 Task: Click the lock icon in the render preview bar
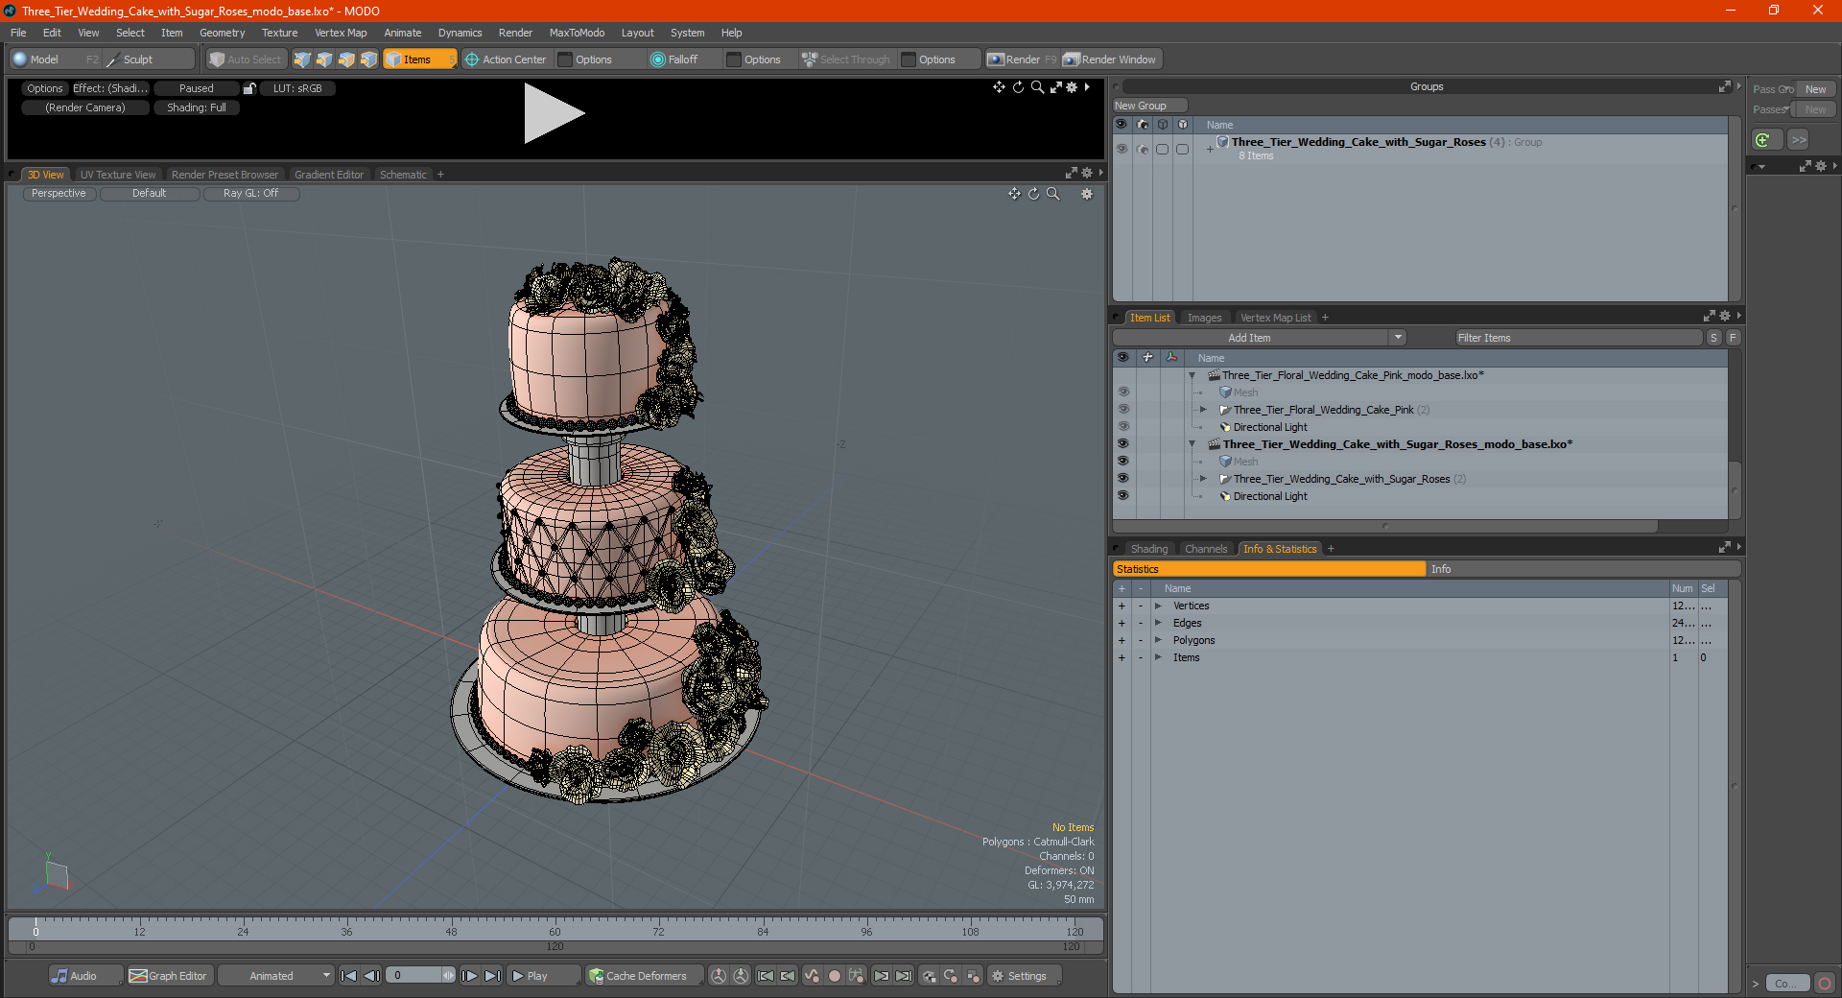pyautogui.click(x=249, y=88)
